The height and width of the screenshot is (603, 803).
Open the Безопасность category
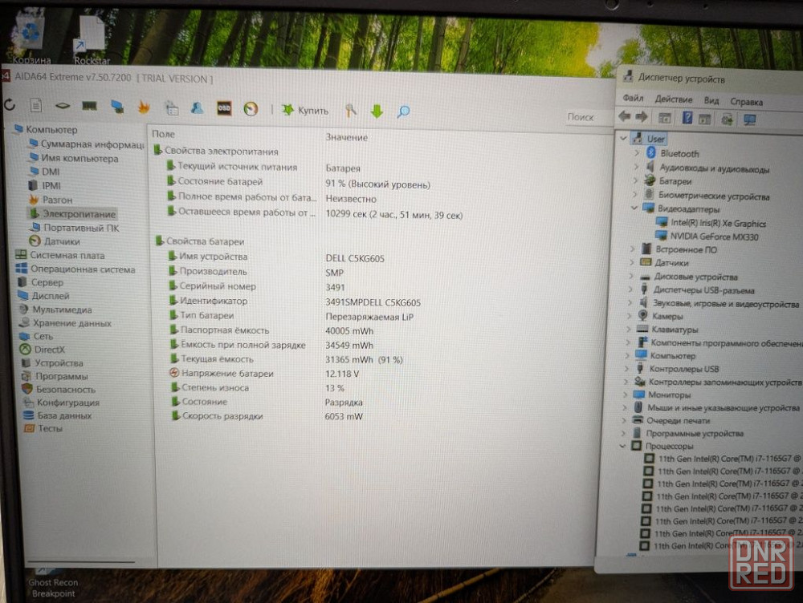[x=59, y=389]
